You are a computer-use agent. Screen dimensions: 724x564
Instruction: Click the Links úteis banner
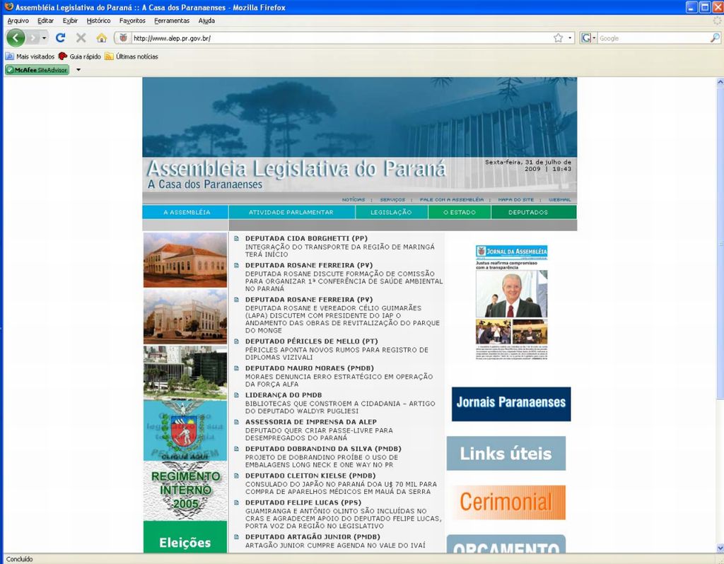coord(506,453)
